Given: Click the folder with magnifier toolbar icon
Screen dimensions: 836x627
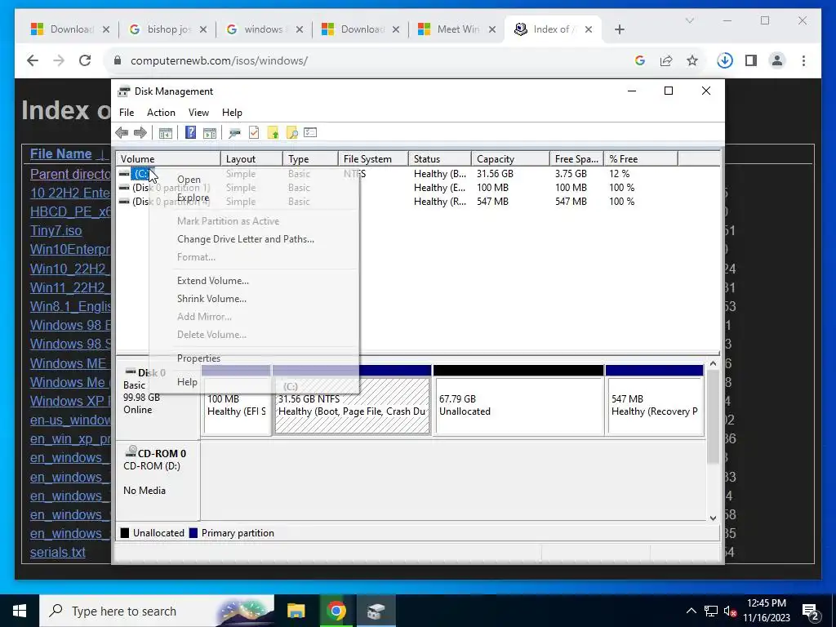Looking at the screenshot, I should pos(291,133).
